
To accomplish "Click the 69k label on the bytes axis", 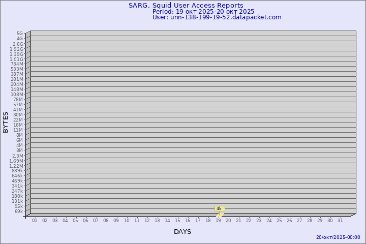I will [x=19, y=211].
